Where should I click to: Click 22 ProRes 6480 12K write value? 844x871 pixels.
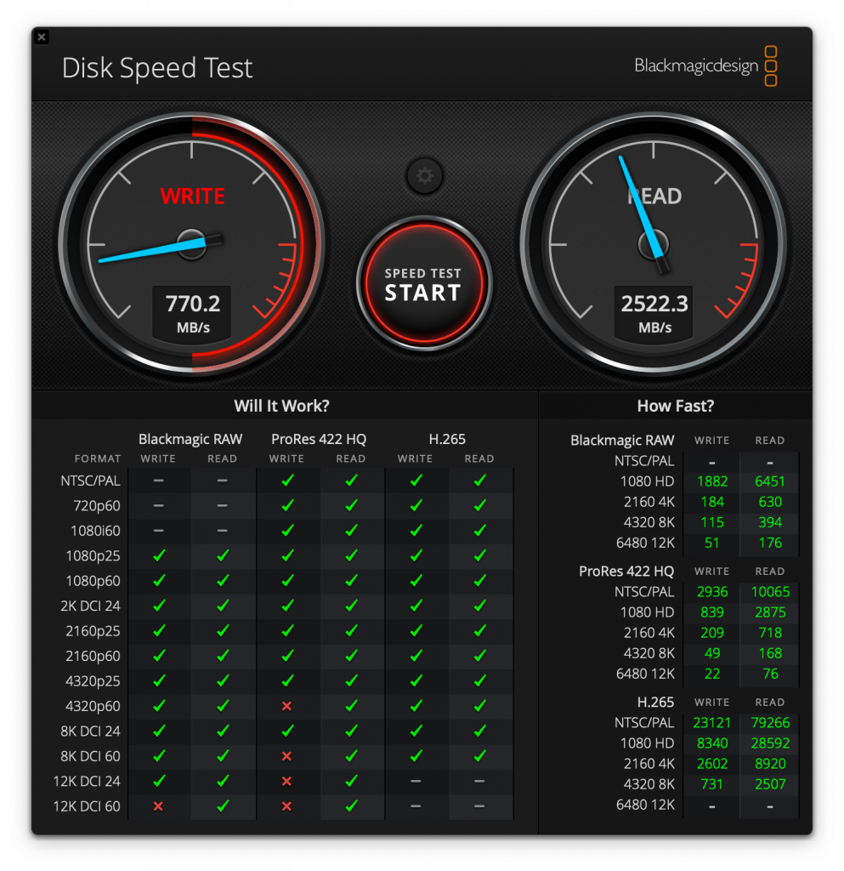[x=712, y=674]
